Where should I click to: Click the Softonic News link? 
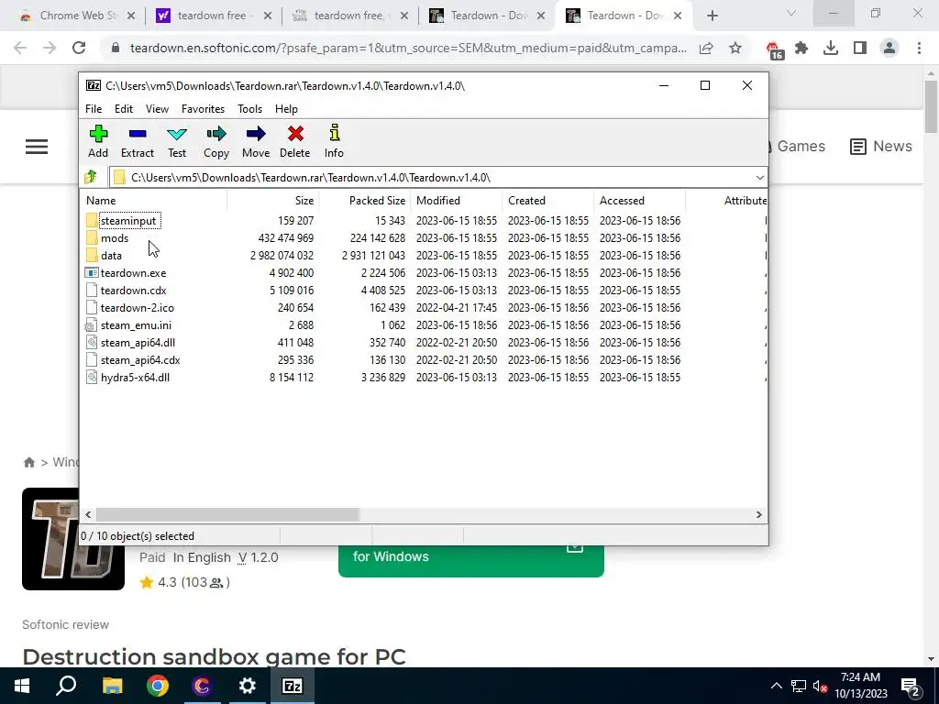point(881,146)
